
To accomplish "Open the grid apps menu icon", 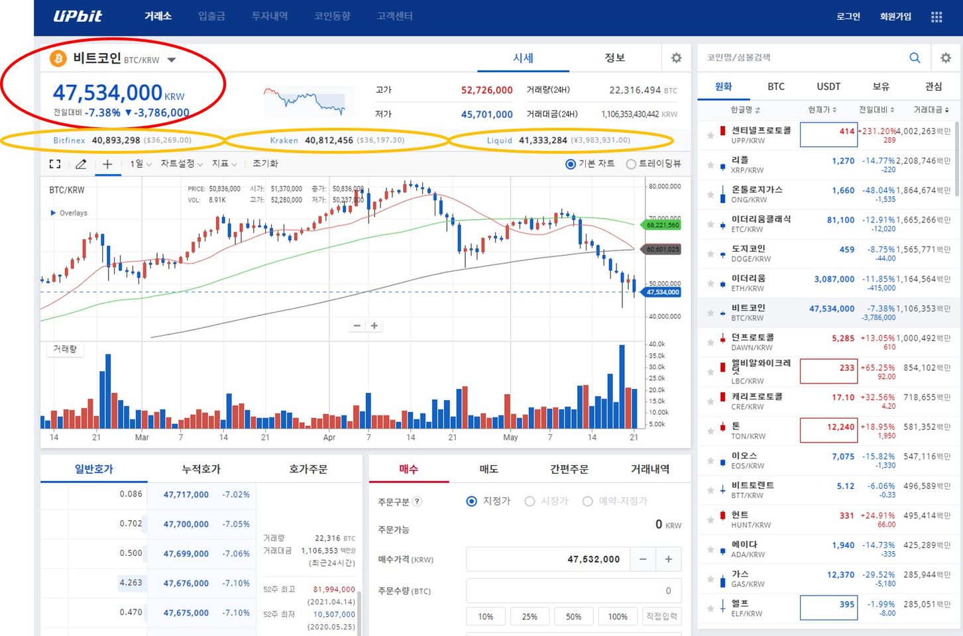I will pos(936,17).
